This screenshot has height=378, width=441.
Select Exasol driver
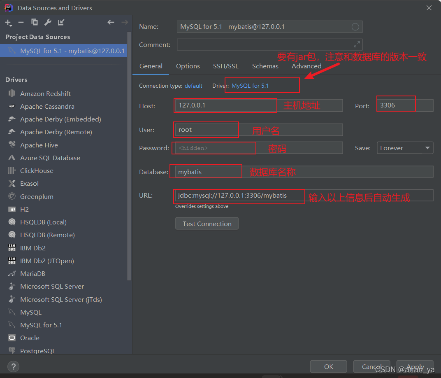coord(29,184)
